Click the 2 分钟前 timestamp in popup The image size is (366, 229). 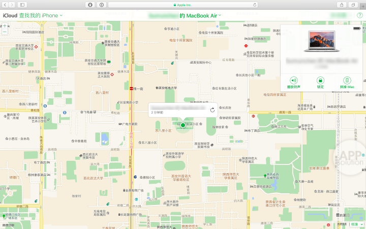(157, 112)
